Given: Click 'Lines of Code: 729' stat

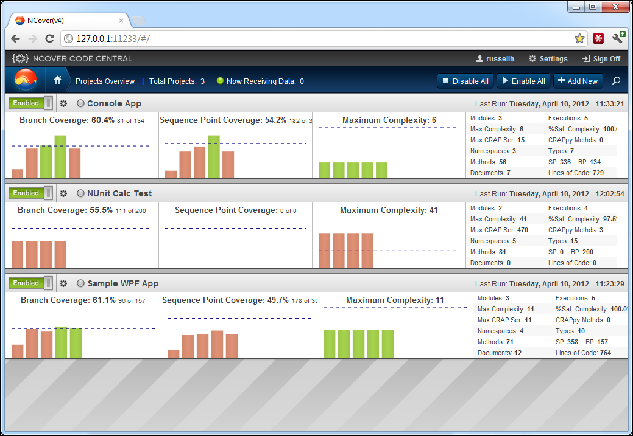Looking at the screenshot, I should [576, 173].
